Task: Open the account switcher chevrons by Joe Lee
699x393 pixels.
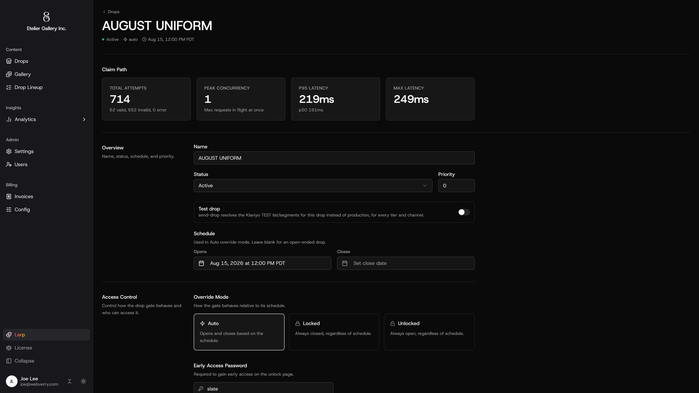Action: coord(70,381)
